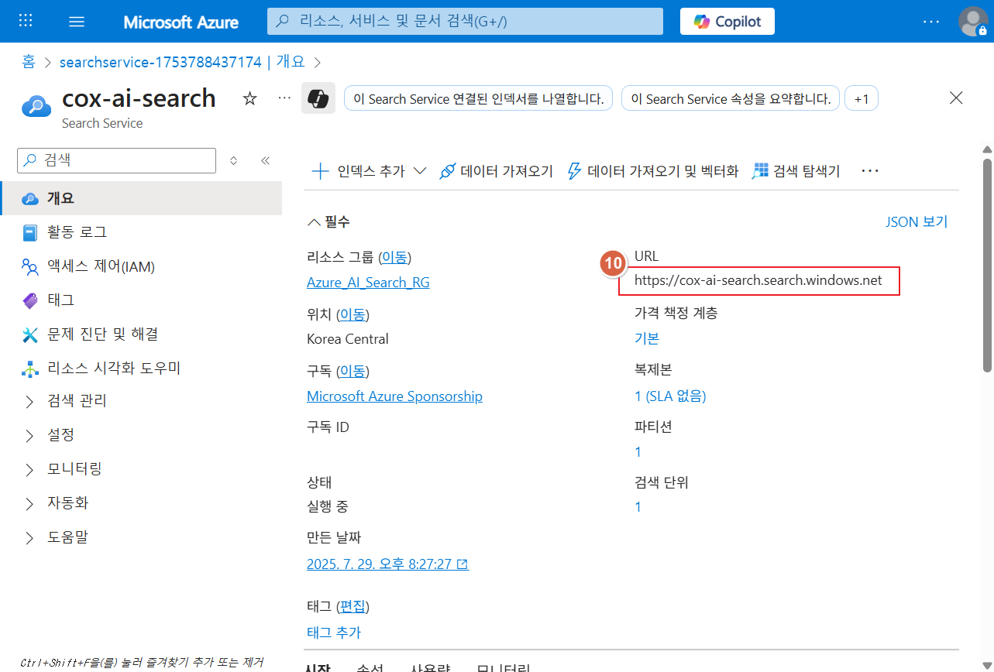Click the 검색 단위 value 1 link
The height and width of the screenshot is (672, 994).
(x=638, y=507)
